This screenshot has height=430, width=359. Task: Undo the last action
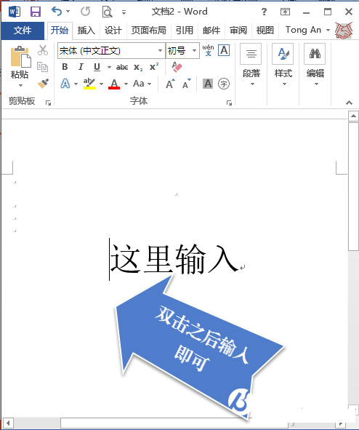click(57, 11)
